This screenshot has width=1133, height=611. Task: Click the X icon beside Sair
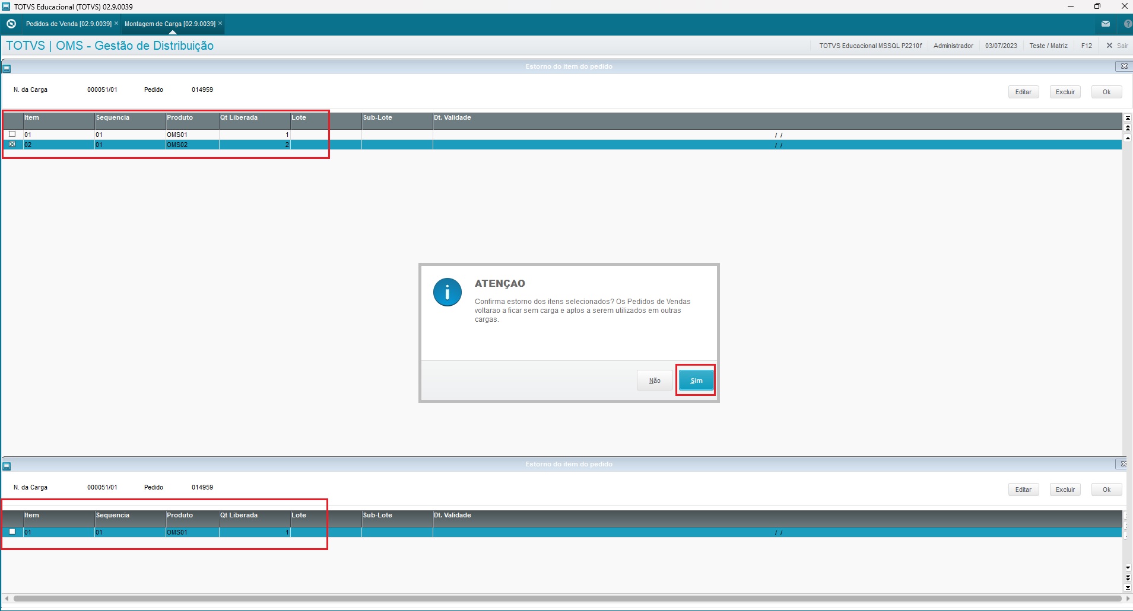point(1109,46)
